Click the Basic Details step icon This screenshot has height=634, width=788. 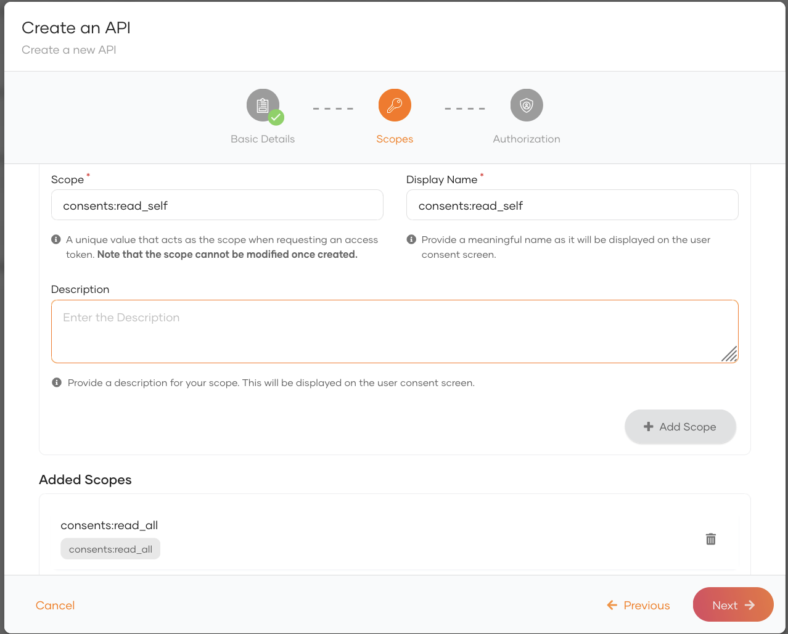[x=263, y=105]
